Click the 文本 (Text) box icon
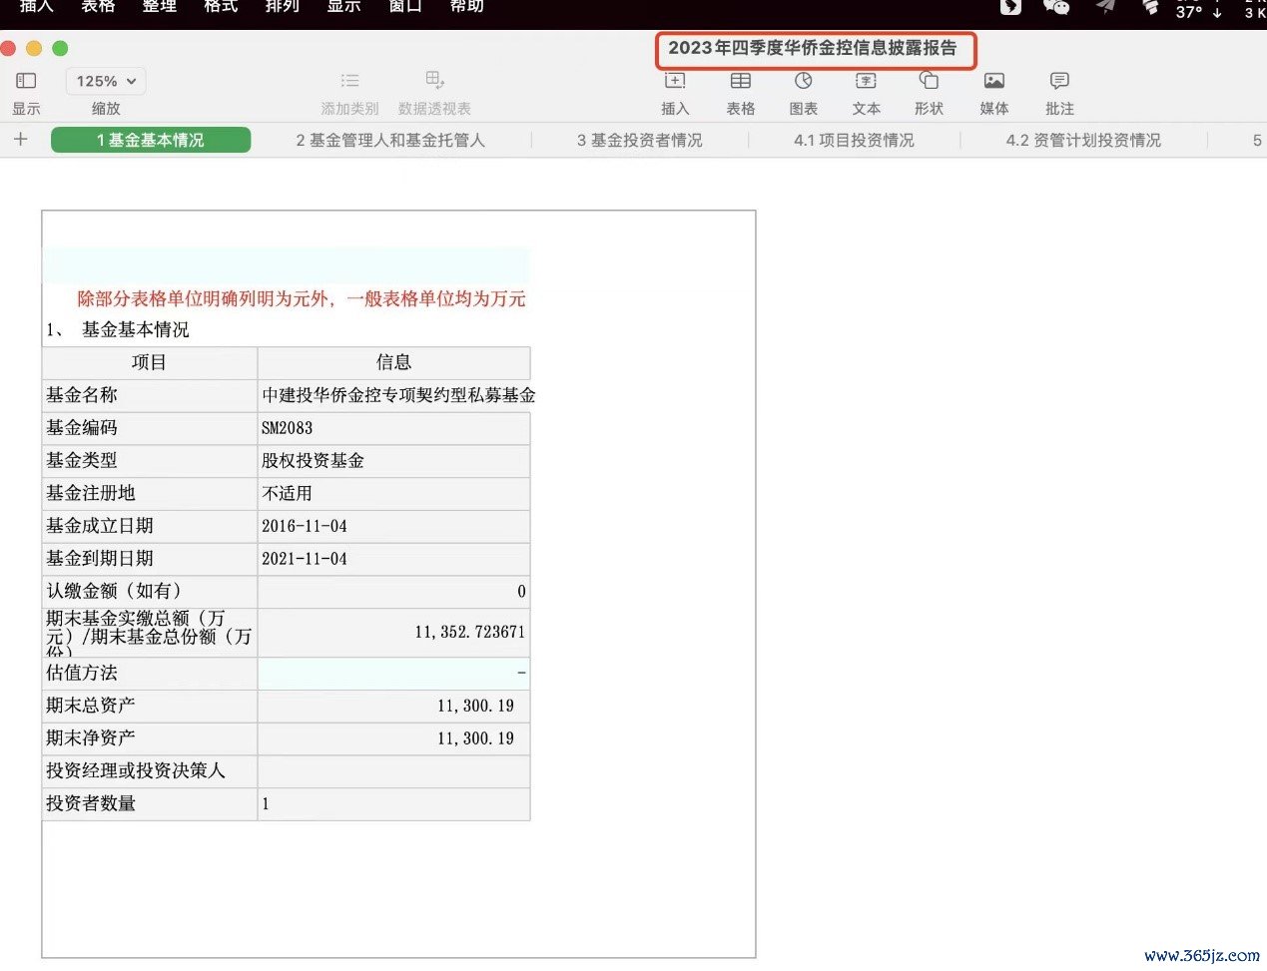 point(866,81)
